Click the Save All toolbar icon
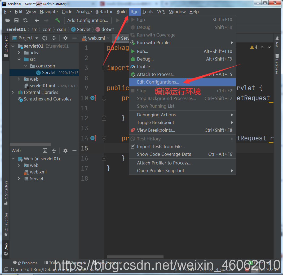 point(16,20)
